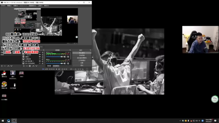This screenshot has width=219, height=123.
Task: Open the 腾讯QQ desktop icon
Action: (4, 74)
